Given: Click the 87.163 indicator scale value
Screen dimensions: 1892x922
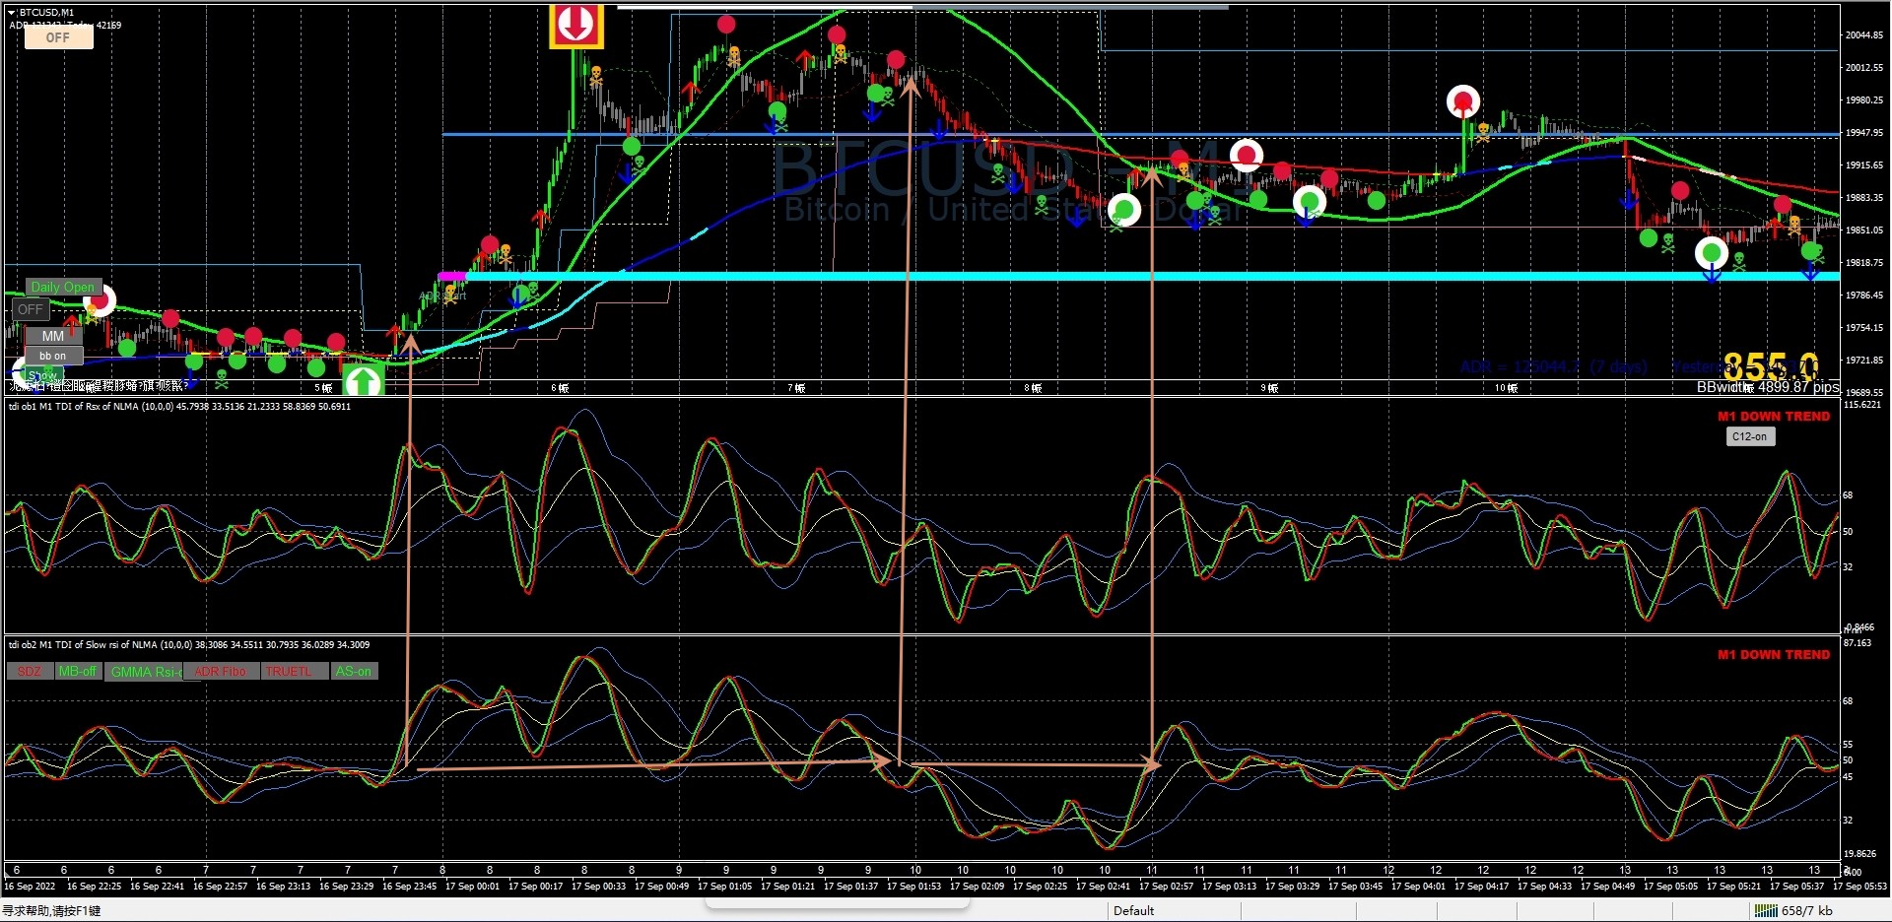Looking at the screenshot, I should pos(1858,643).
